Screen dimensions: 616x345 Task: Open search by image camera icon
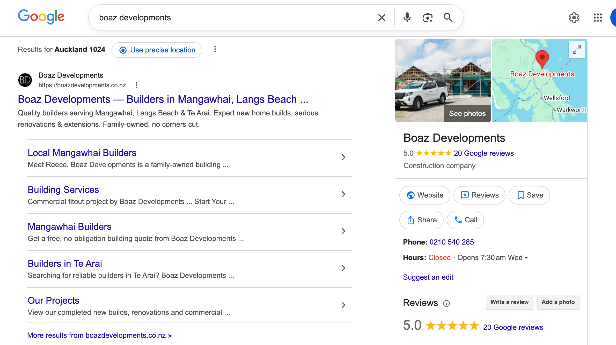428,18
